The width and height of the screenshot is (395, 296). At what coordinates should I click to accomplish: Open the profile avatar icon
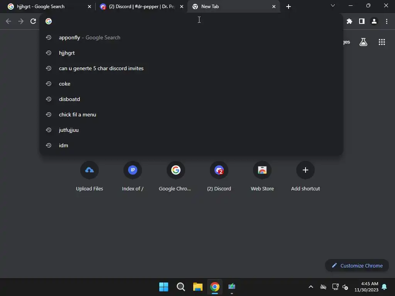[374, 22]
